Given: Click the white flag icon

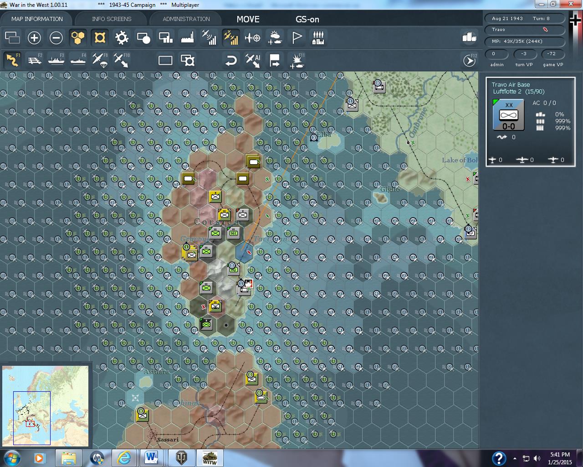Looking at the screenshot, I should point(297,38).
